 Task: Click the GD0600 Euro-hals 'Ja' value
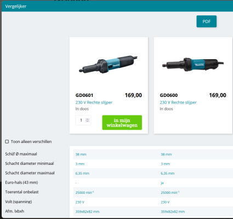(162, 183)
